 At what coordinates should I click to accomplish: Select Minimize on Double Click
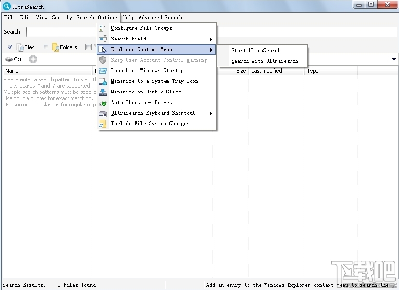156,92
